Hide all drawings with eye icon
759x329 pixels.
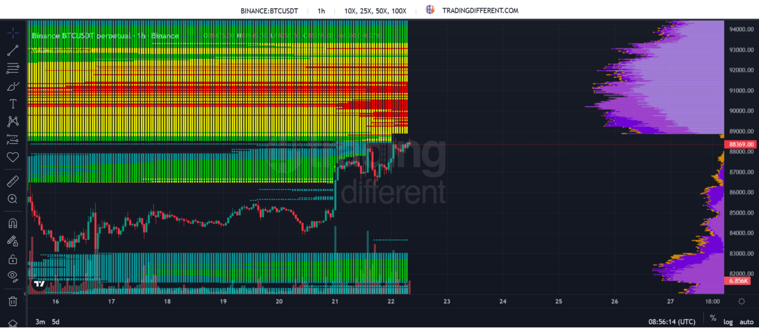[x=13, y=276]
